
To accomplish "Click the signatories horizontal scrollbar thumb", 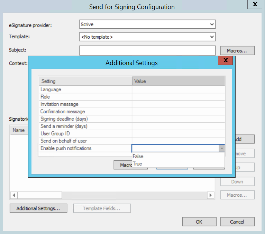I will point(40,195).
